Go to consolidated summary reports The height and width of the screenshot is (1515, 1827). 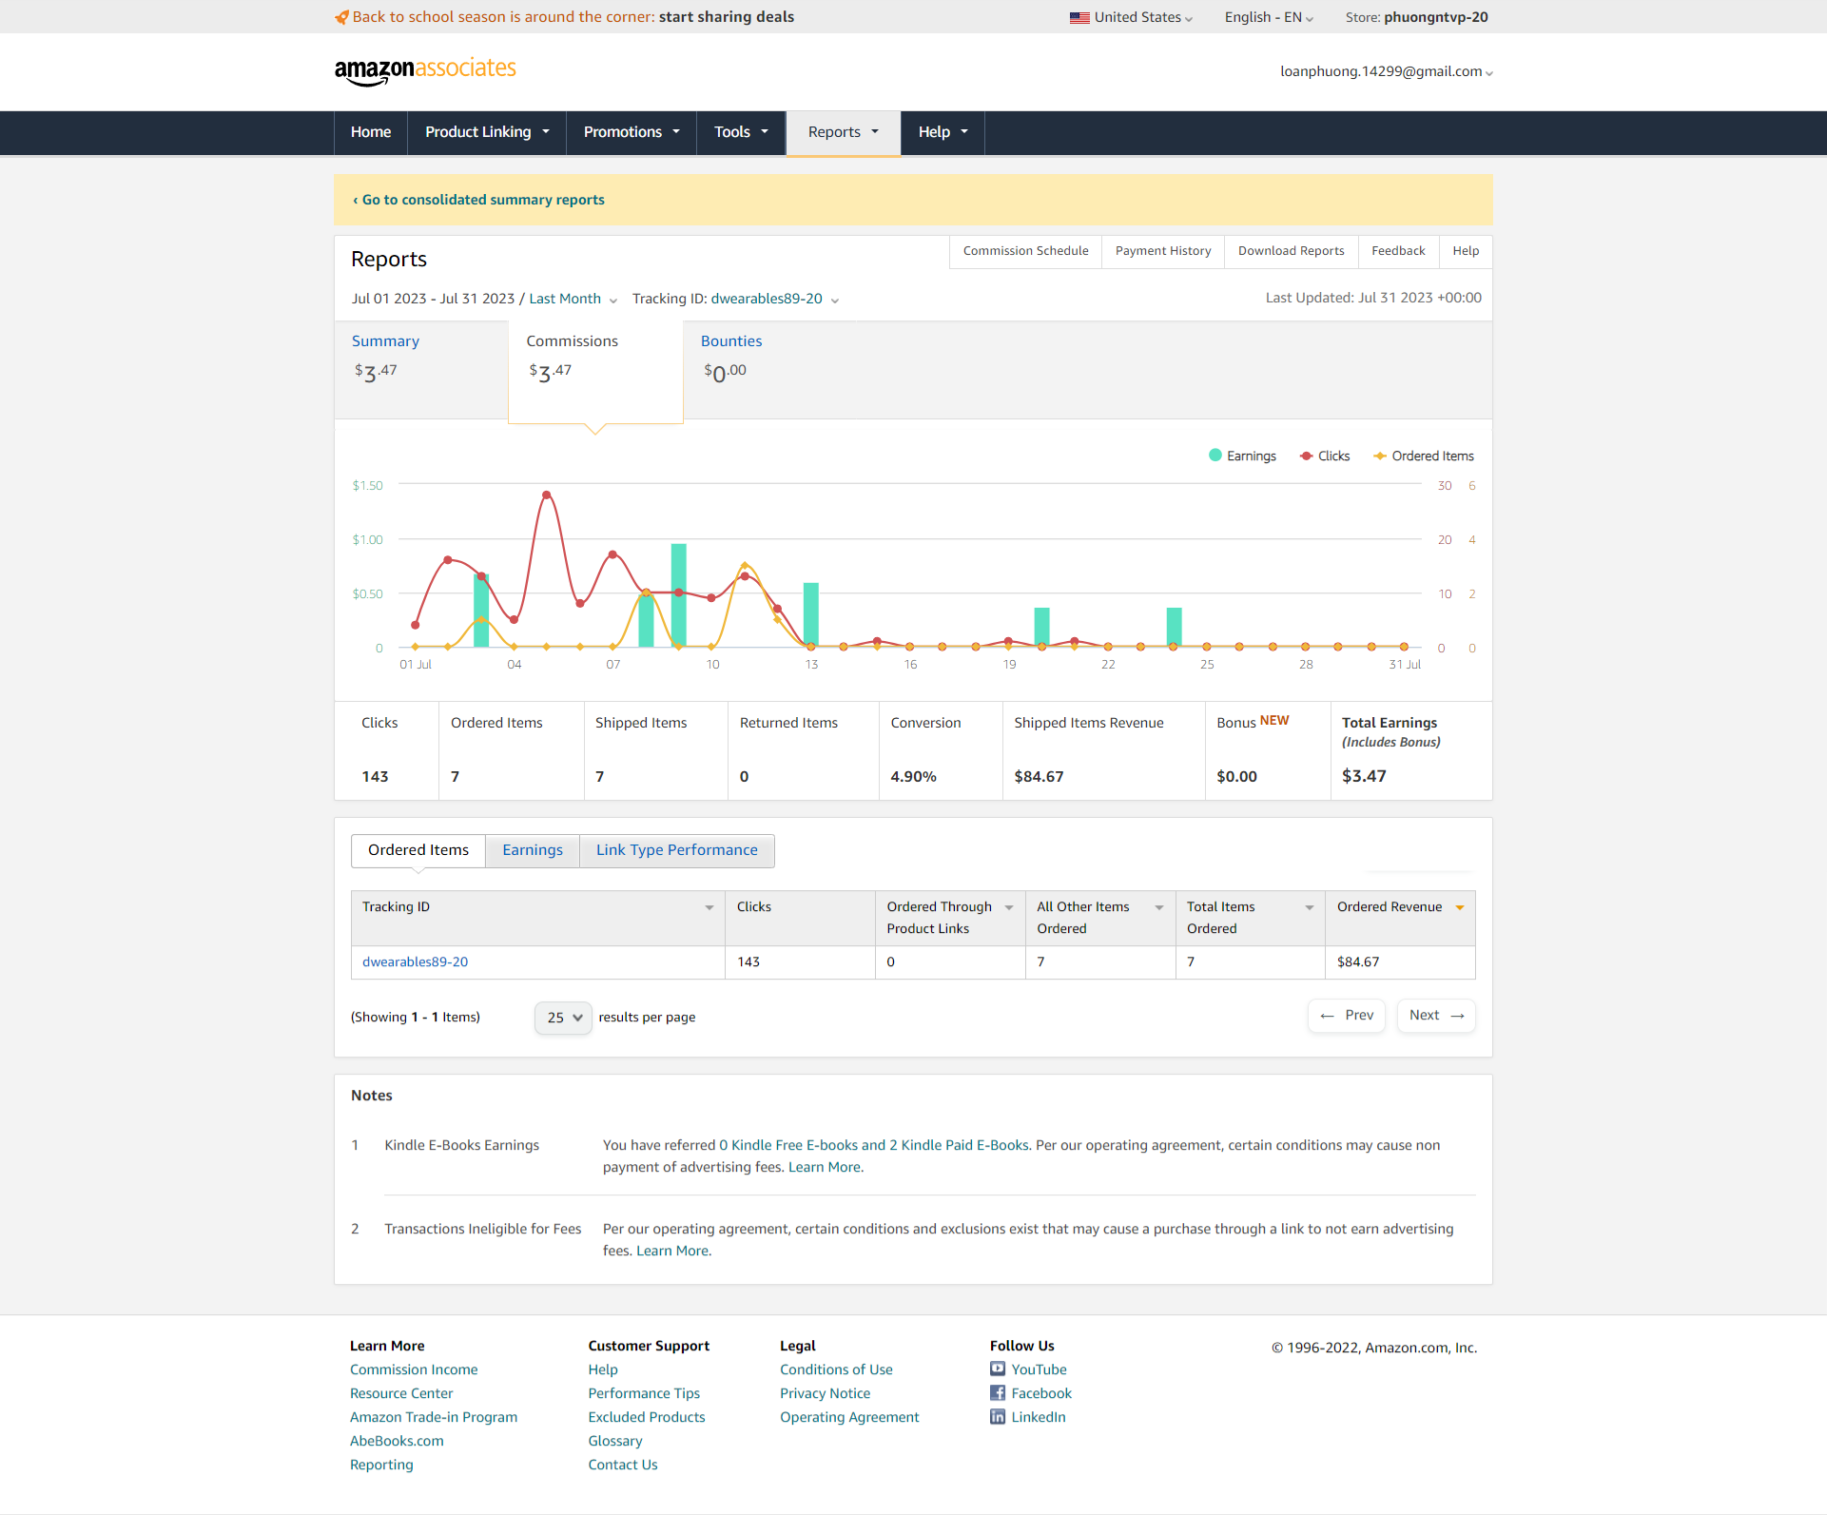pos(479,200)
